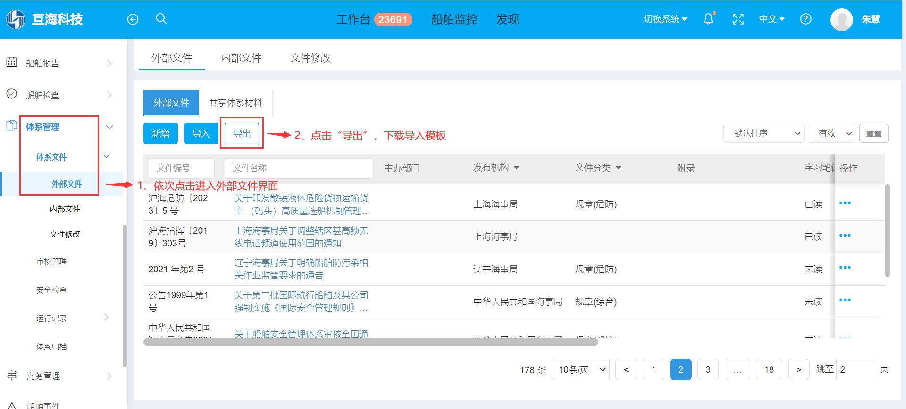
Task: Go to page 18
Action: pos(769,369)
